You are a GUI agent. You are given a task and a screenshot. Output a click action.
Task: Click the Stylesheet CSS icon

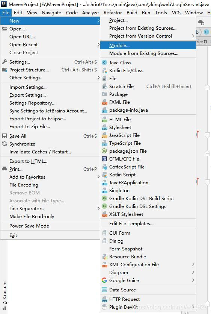[104, 127]
